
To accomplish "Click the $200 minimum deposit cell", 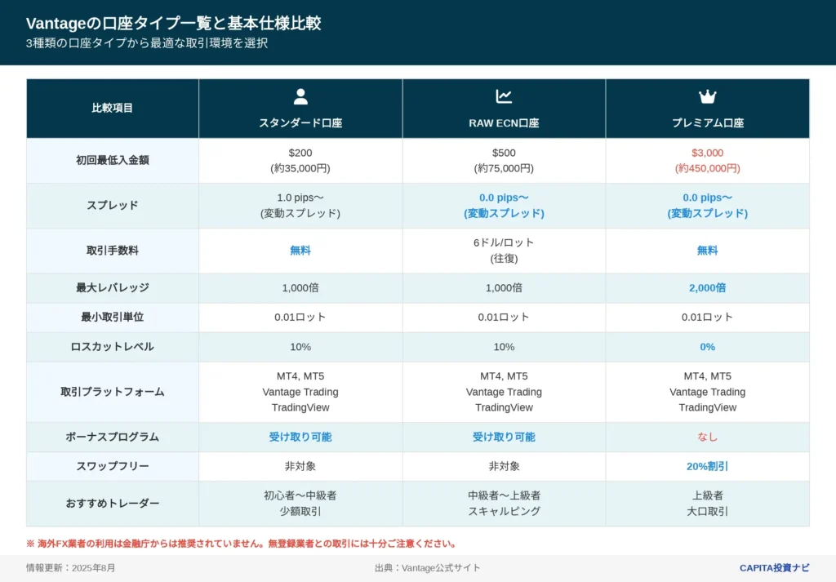I will [x=300, y=161].
